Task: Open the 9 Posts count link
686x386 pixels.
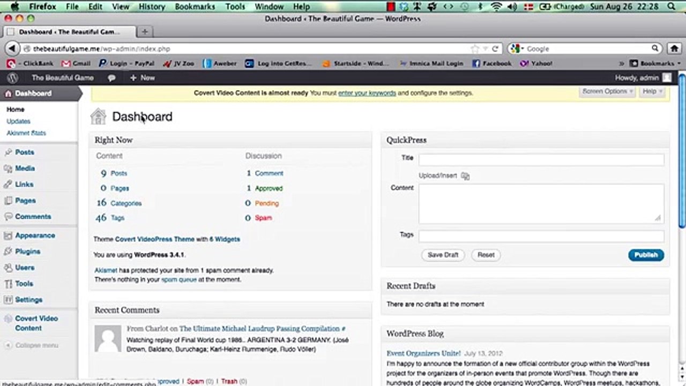Action: tap(114, 173)
